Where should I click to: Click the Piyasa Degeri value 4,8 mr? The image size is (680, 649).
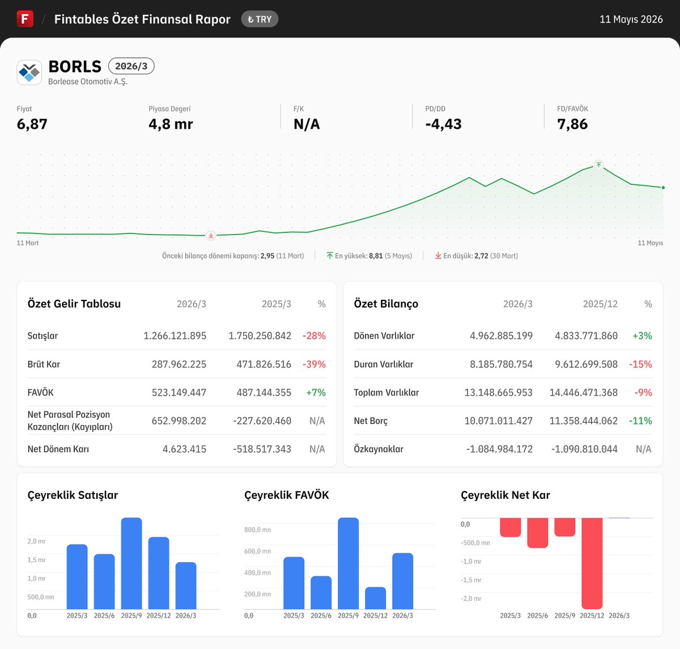pyautogui.click(x=171, y=124)
